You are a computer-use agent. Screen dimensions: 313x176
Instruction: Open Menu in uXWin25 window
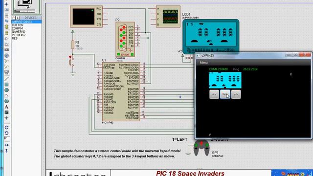(203, 63)
